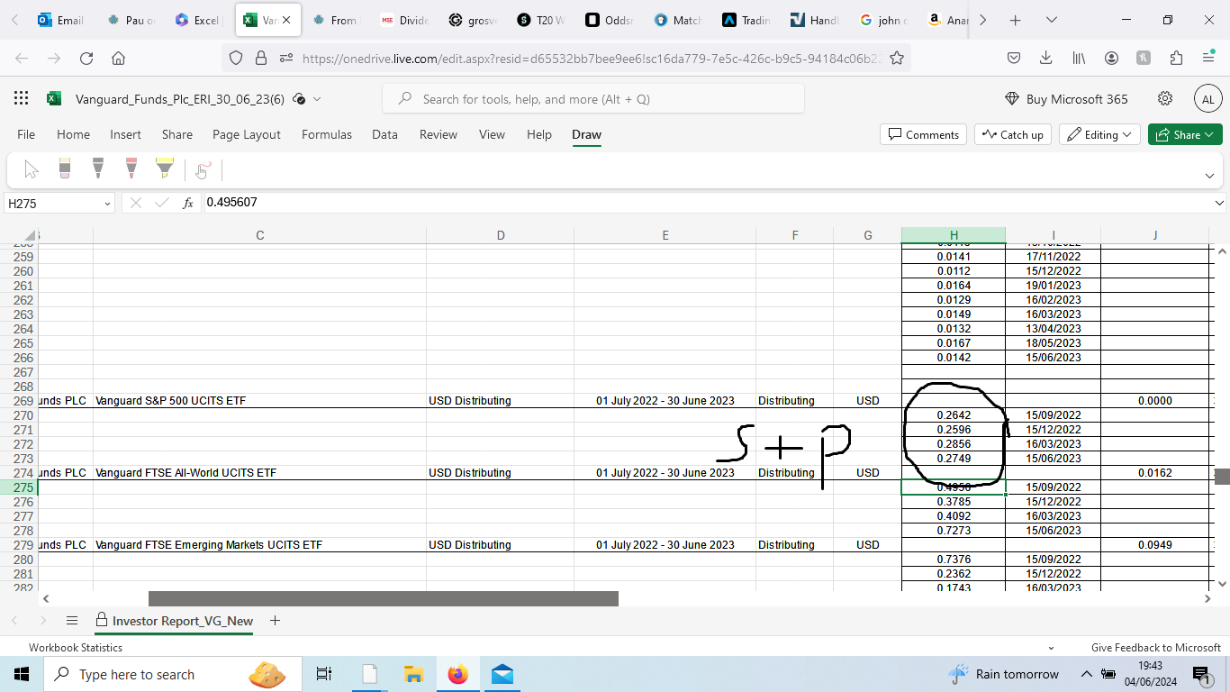Add a new worksheet

(x=276, y=621)
